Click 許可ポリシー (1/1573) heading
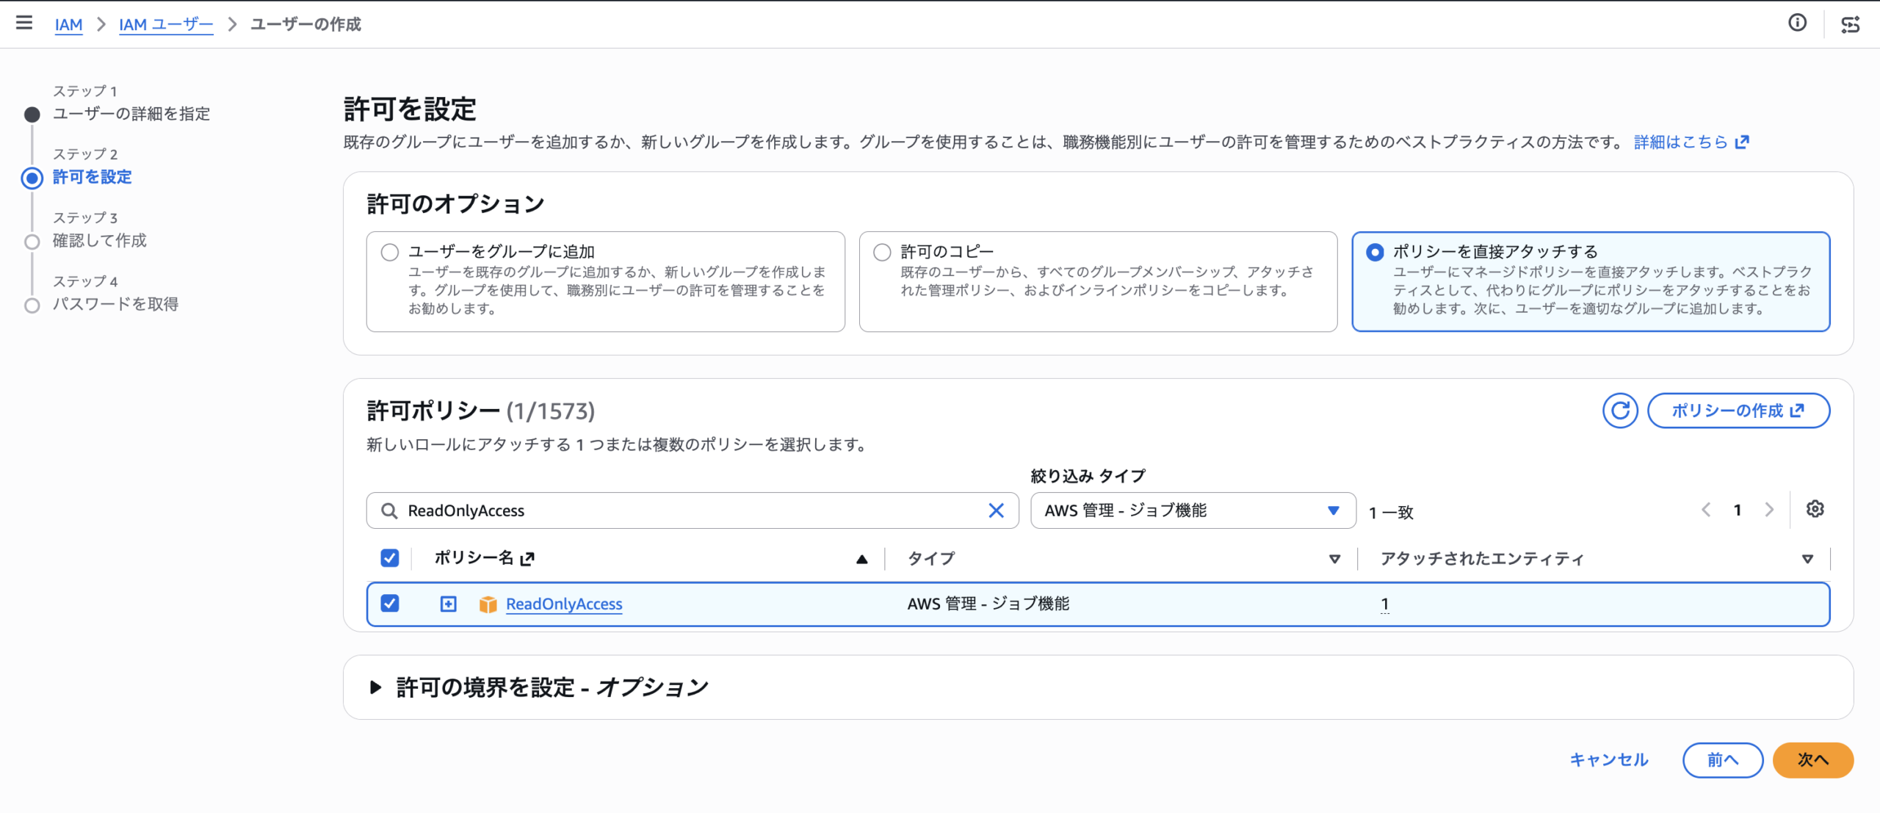This screenshot has height=813, width=1880. (x=480, y=411)
